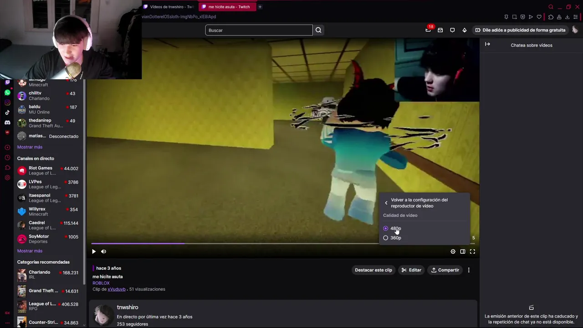Open the browser downloads icon
The height and width of the screenshot is (328, 583).
click(567, 17)
